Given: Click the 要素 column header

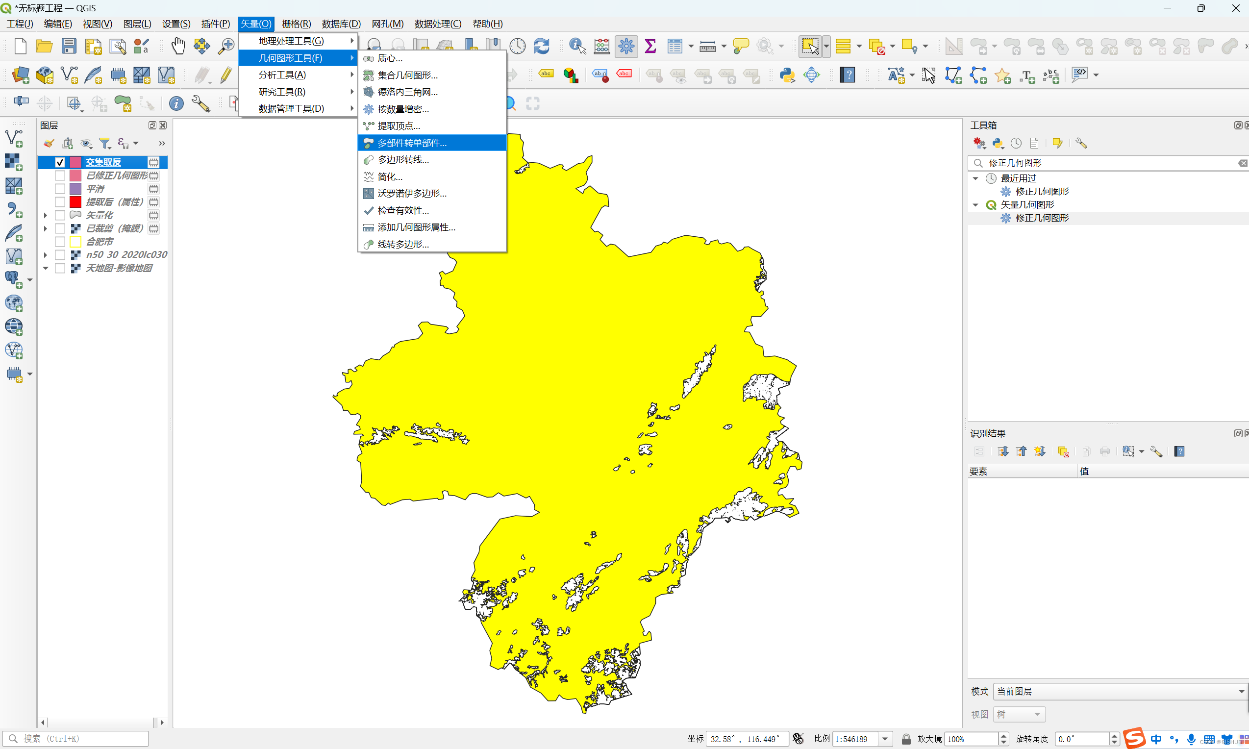Looking at the screenshot, I should 1023,472.
